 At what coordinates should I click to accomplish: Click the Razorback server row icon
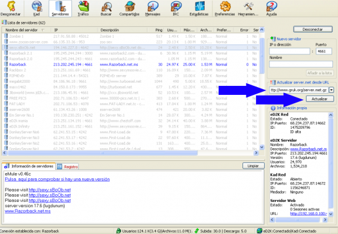click(6, 64)
